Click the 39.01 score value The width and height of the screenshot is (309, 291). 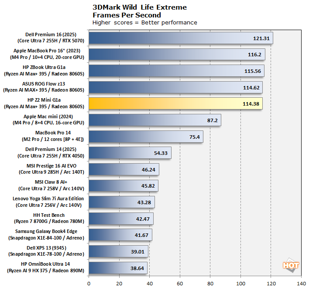[x=138, y=252]
